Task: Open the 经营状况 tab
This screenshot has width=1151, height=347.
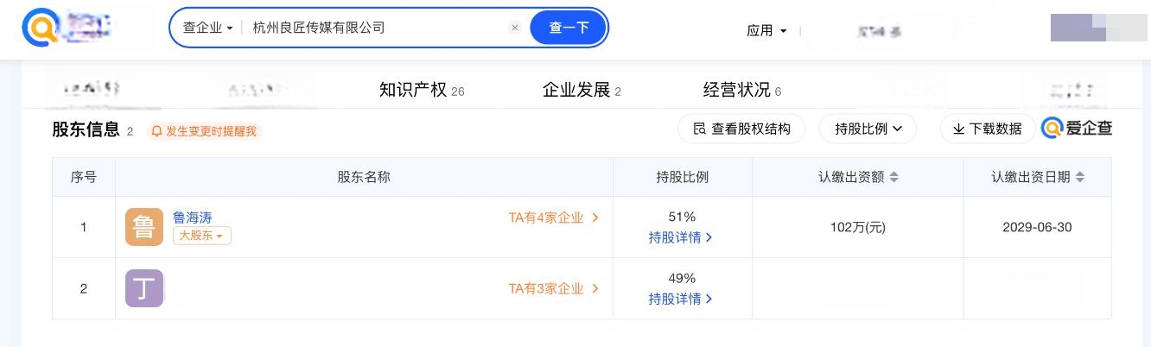Action: [742, 90]
